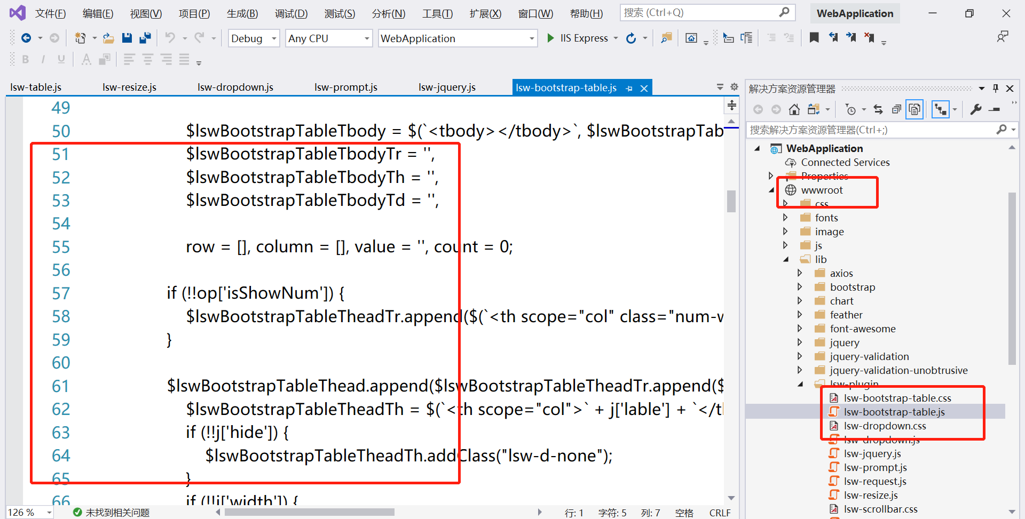The width and height of the screenshot is (1025, 519).
Task: Start IIS Express with the green play icon
Action: 550,38
